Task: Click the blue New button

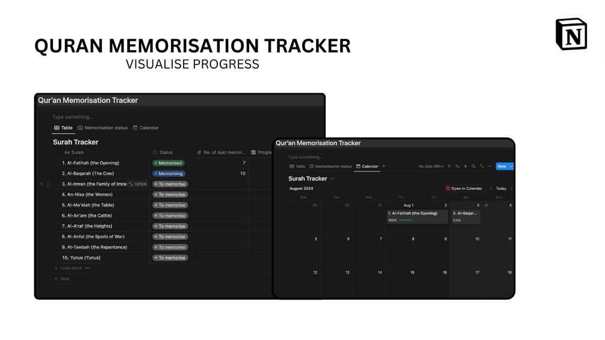Action: click(502, 167)
